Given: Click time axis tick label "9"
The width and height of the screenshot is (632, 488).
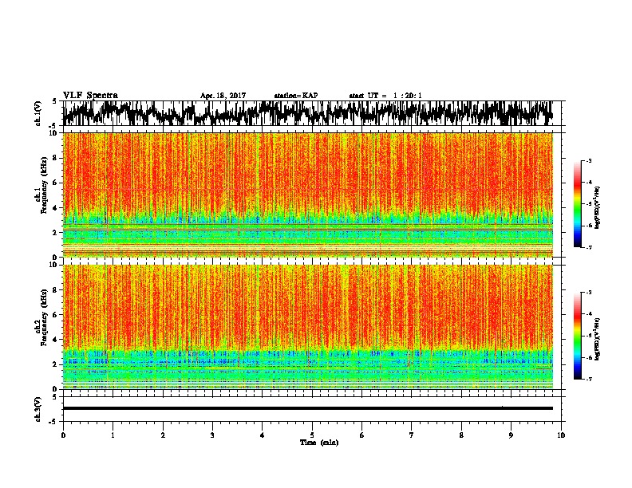Looking at the screenshot, I should pyautogui.click(x=511, y=435).
